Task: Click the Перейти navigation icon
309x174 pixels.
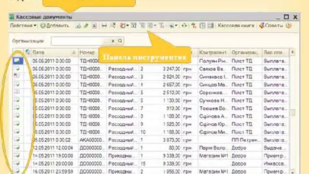Action: [x=172, y=26]
